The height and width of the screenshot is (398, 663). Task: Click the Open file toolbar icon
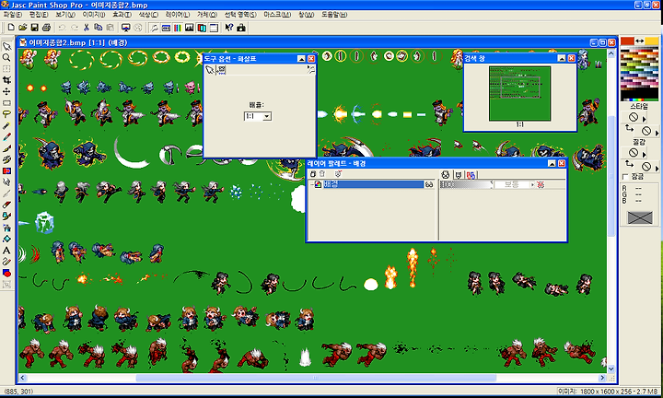click(x=23, y=28)
